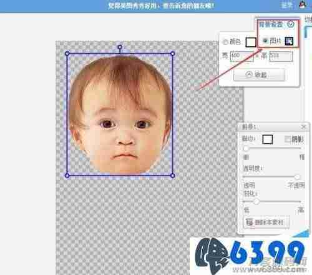Choose a background picture via image icon
This screenshot has width=312, height=275.
[289, 41]
